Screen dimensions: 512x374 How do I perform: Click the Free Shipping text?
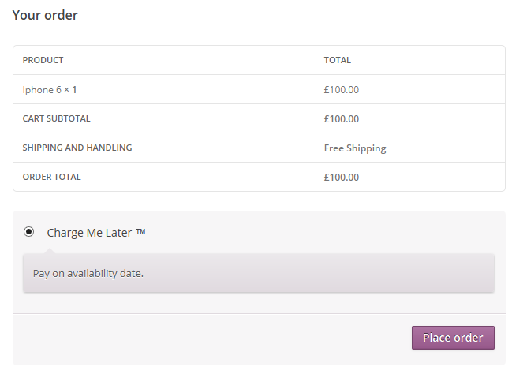tap(355, 148)
